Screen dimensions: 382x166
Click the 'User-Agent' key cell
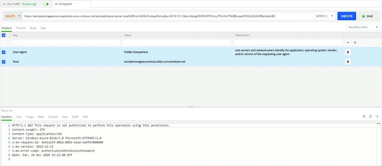click(x=20, y=52)
